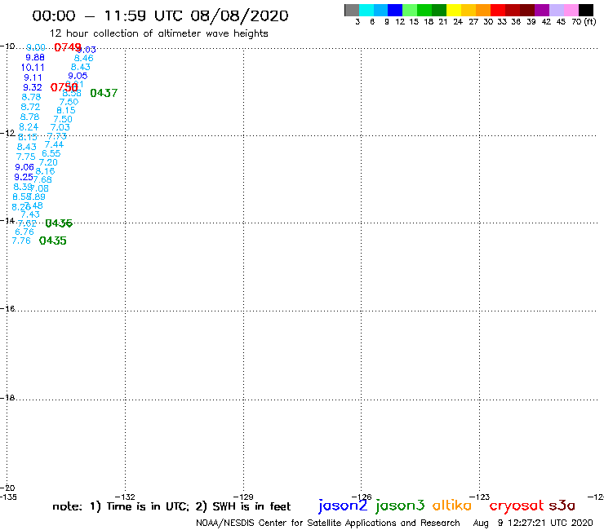Click the "70 (ft)" color bar label
Image resolution: width=604 pixels, height=530 pixels.
tap(584, 22)
